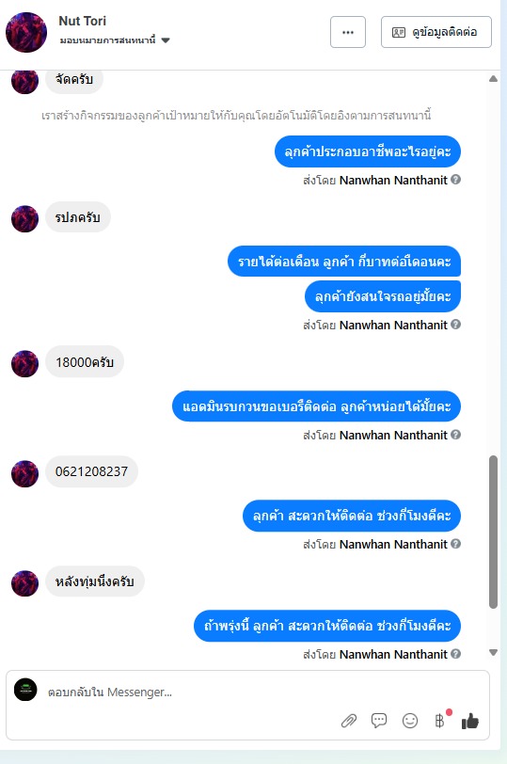Click page avatar icon in reply box
The width and height of the screenshot is (507, 764).
pos(25,690)
